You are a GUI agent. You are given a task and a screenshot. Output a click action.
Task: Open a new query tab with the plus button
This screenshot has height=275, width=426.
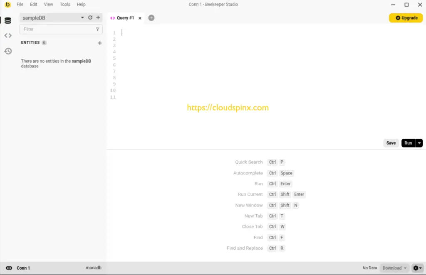tap(151, 18)
